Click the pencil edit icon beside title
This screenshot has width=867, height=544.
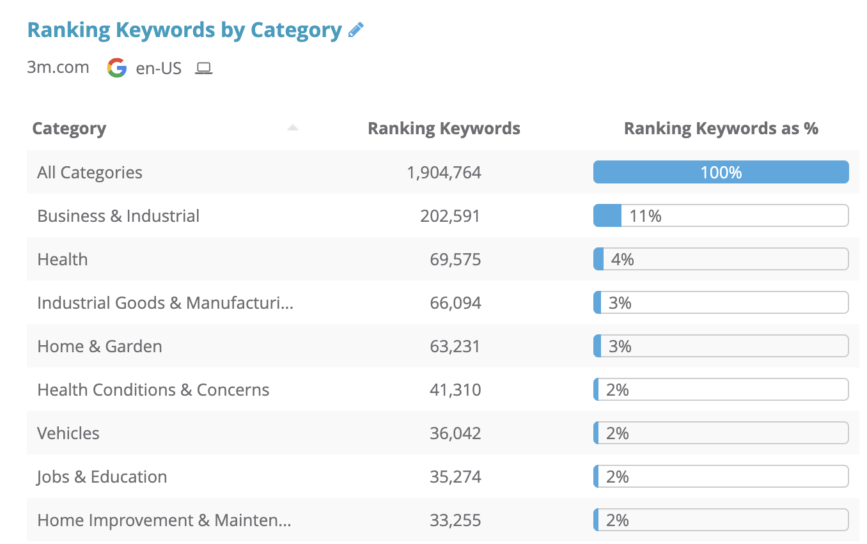pos(356,30)
